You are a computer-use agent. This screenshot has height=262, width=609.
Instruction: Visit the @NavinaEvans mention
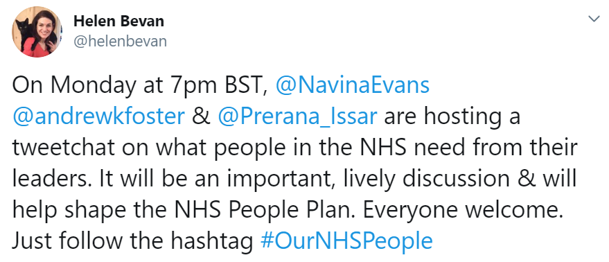pyautogui.click(x=352, y=85)
